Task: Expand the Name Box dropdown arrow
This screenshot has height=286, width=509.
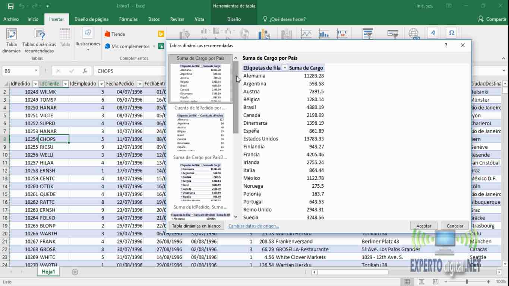Action: click(36, 71)
